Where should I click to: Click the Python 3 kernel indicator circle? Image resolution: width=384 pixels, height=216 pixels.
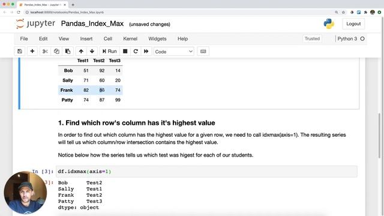[x=362, y=38]
